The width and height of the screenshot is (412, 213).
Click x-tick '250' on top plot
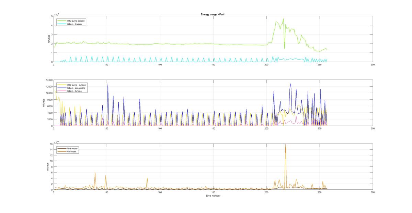tap(320, 65)
